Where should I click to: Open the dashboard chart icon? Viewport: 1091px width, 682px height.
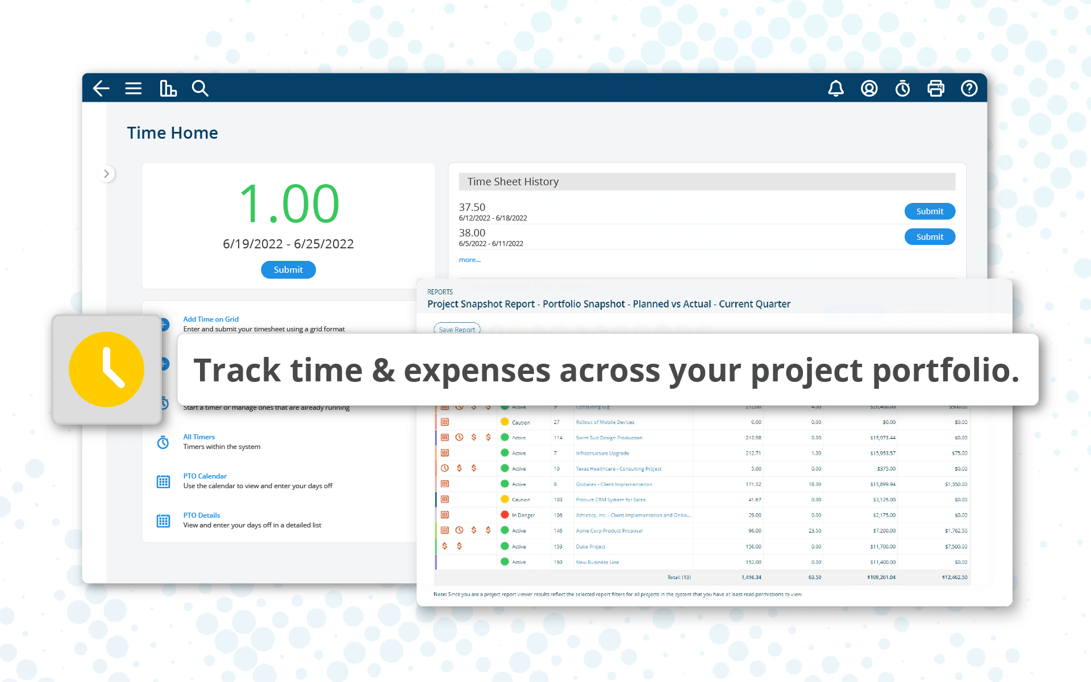[168, 89]
